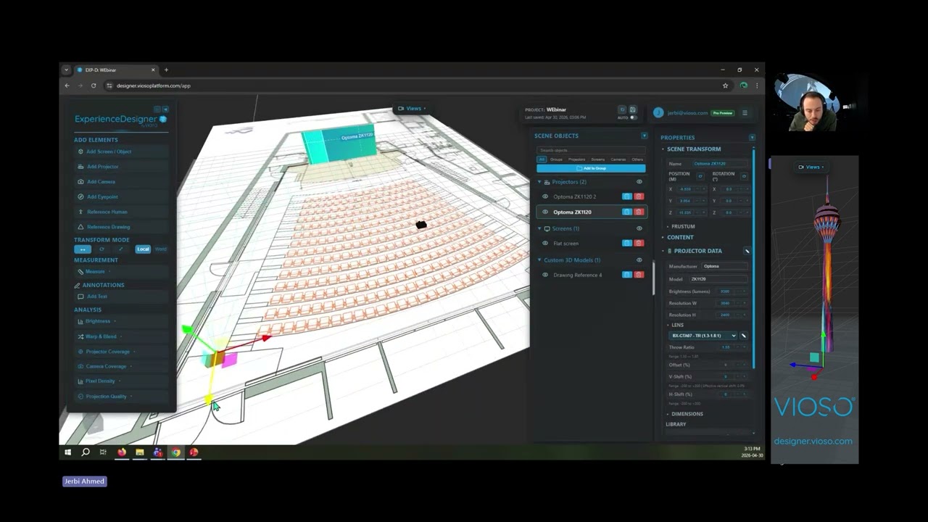The width and height of the screenshot is (928, 522).
Task: Select the Cameras filter tab
Action: 618,159
